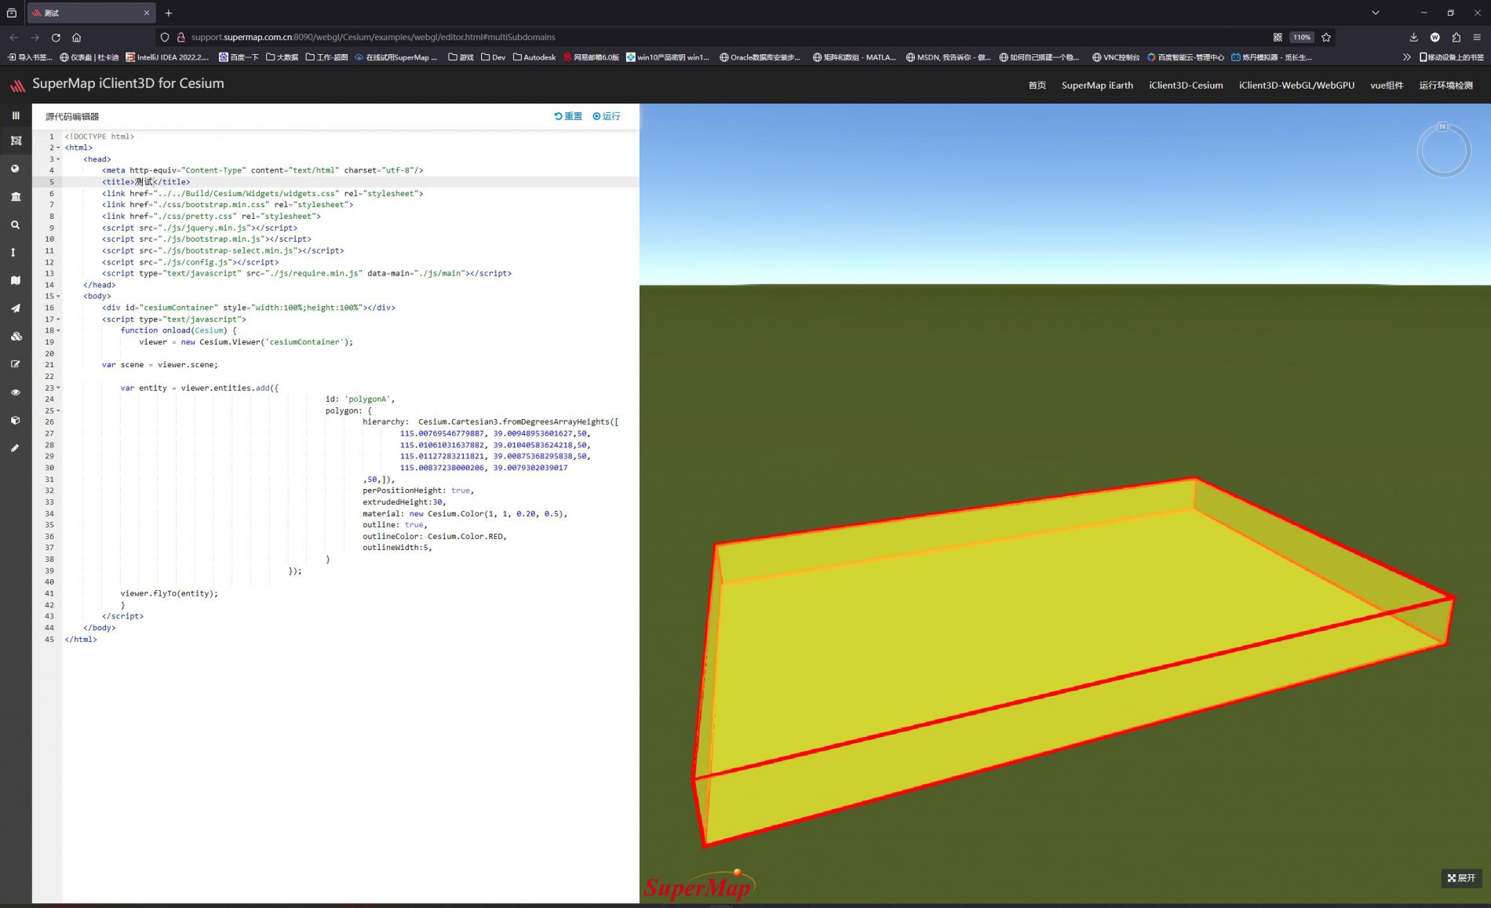This screenshot has height=908, width=1491.
Task: Open the eye category icon in sidebar
Action: [16, 392]
